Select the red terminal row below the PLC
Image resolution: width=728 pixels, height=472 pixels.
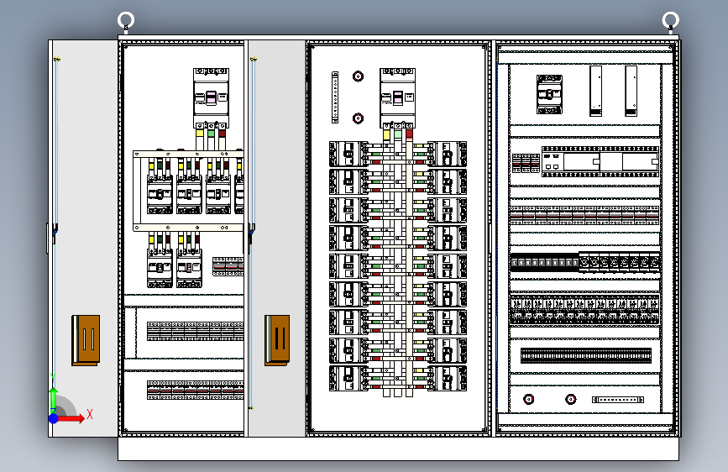(x=584, y=216)
